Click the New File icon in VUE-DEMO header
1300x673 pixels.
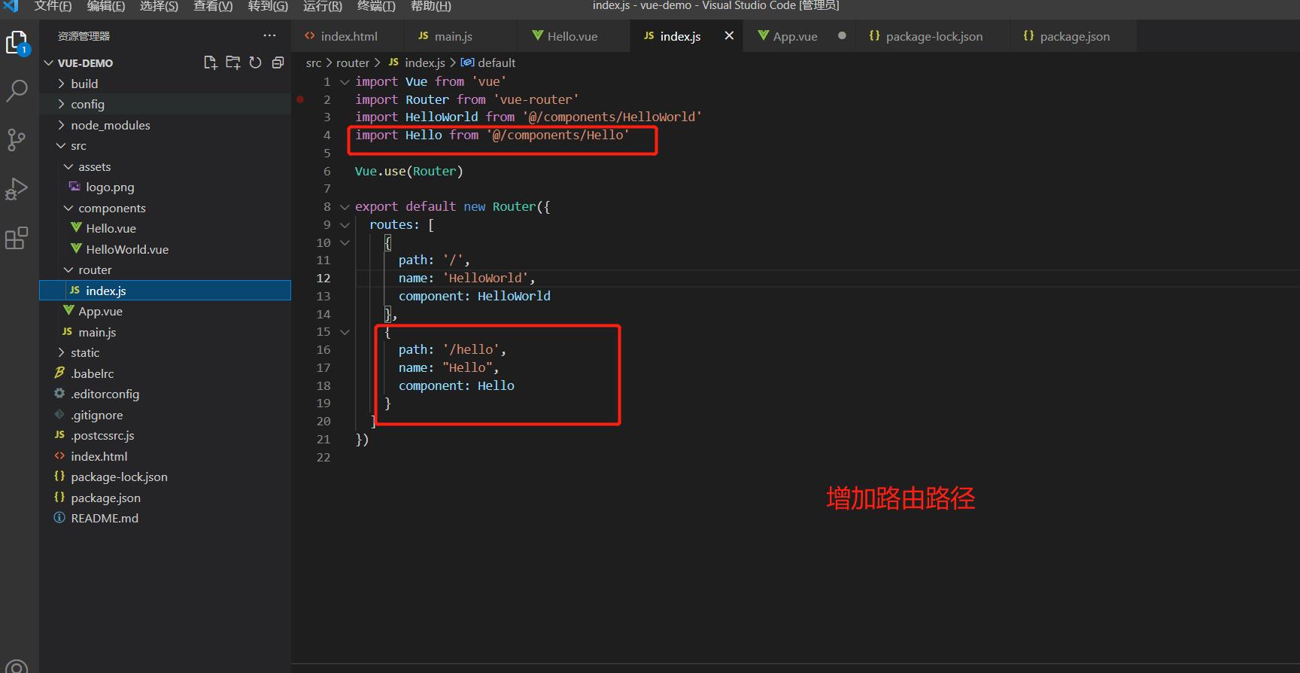tap(211, 62)
